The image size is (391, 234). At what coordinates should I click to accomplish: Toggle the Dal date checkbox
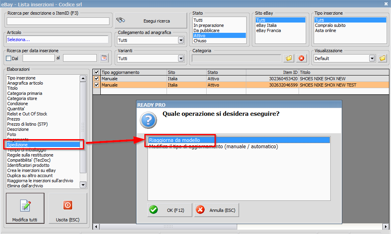[x=8, y=58]
